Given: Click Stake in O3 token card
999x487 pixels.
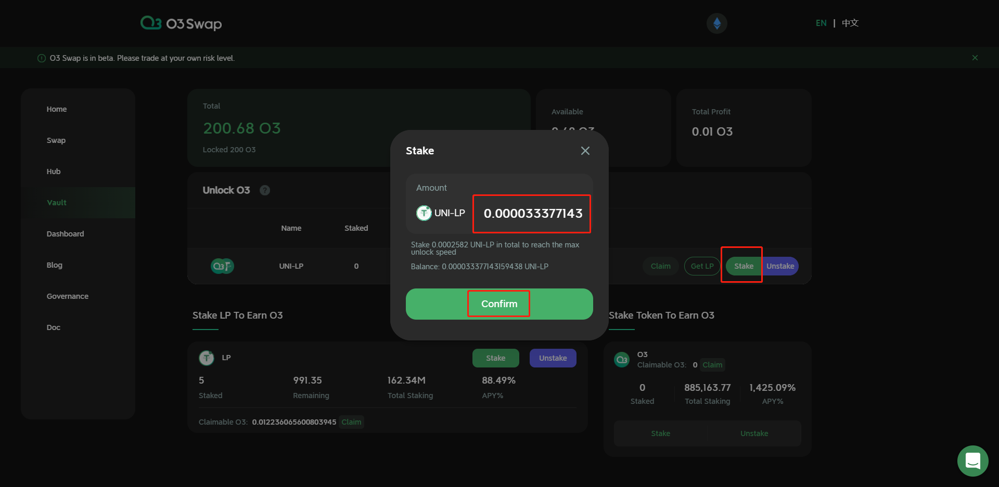Looking at the screenshot, I should click(x=661, y=433).
